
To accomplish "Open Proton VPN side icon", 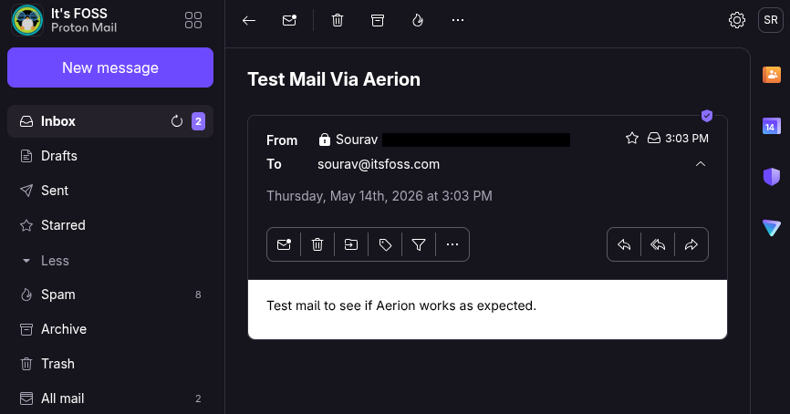I will pyautogui.click(x=772, y=228).
